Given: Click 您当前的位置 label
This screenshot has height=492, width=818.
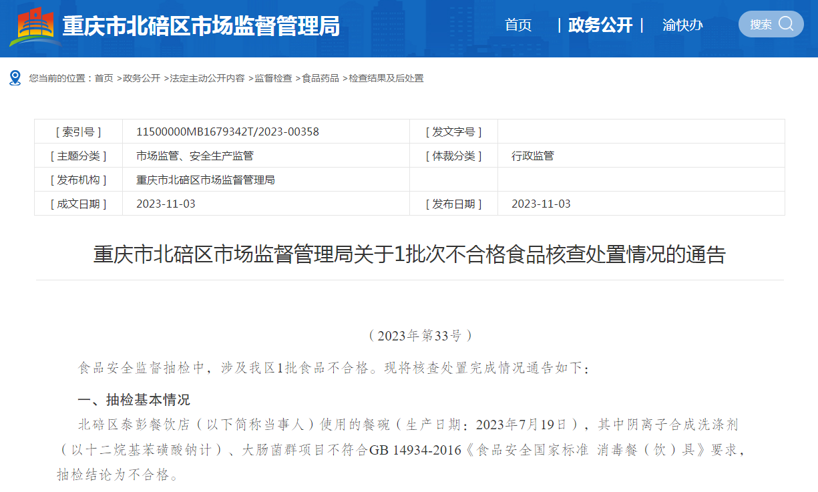Looking at the screenshot, I should coord(60,78).
